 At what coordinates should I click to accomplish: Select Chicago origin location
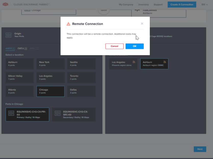[50, 91]
